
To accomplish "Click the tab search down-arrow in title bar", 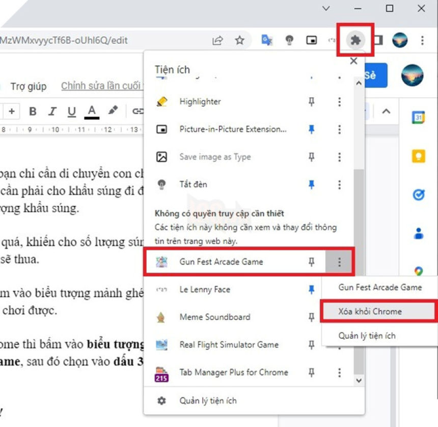I will pyautogui.click(x=326, y=8).
